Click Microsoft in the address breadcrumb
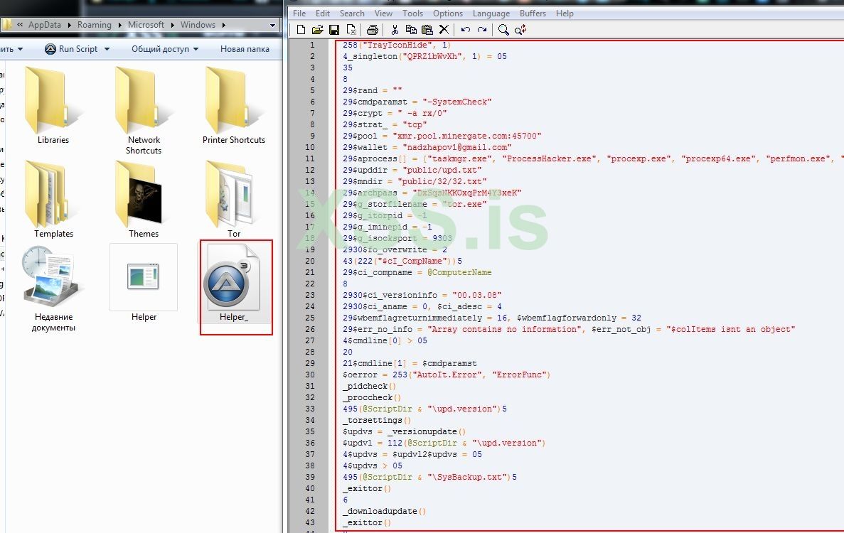 146,25
